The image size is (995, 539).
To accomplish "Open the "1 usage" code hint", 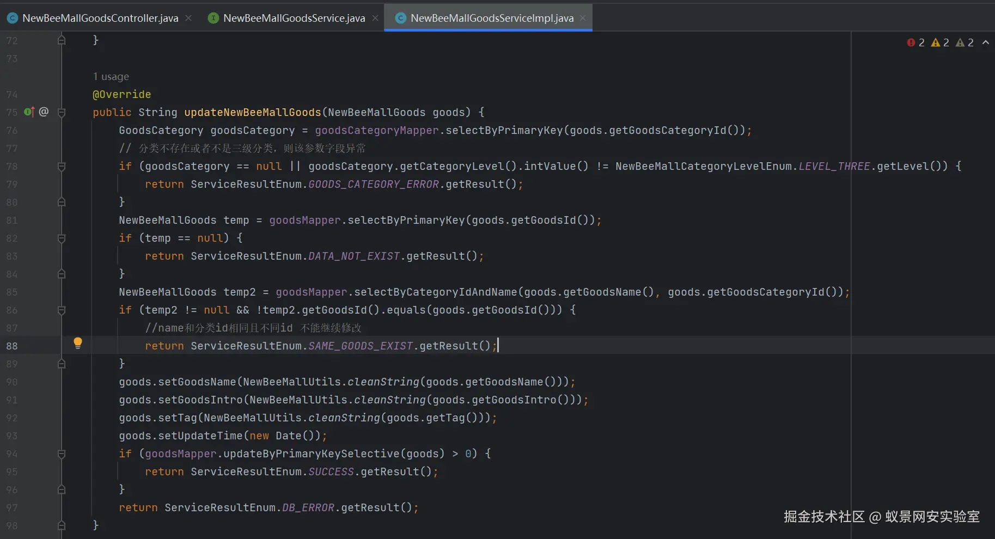I will pyautogui.click(x=111, y=76).
